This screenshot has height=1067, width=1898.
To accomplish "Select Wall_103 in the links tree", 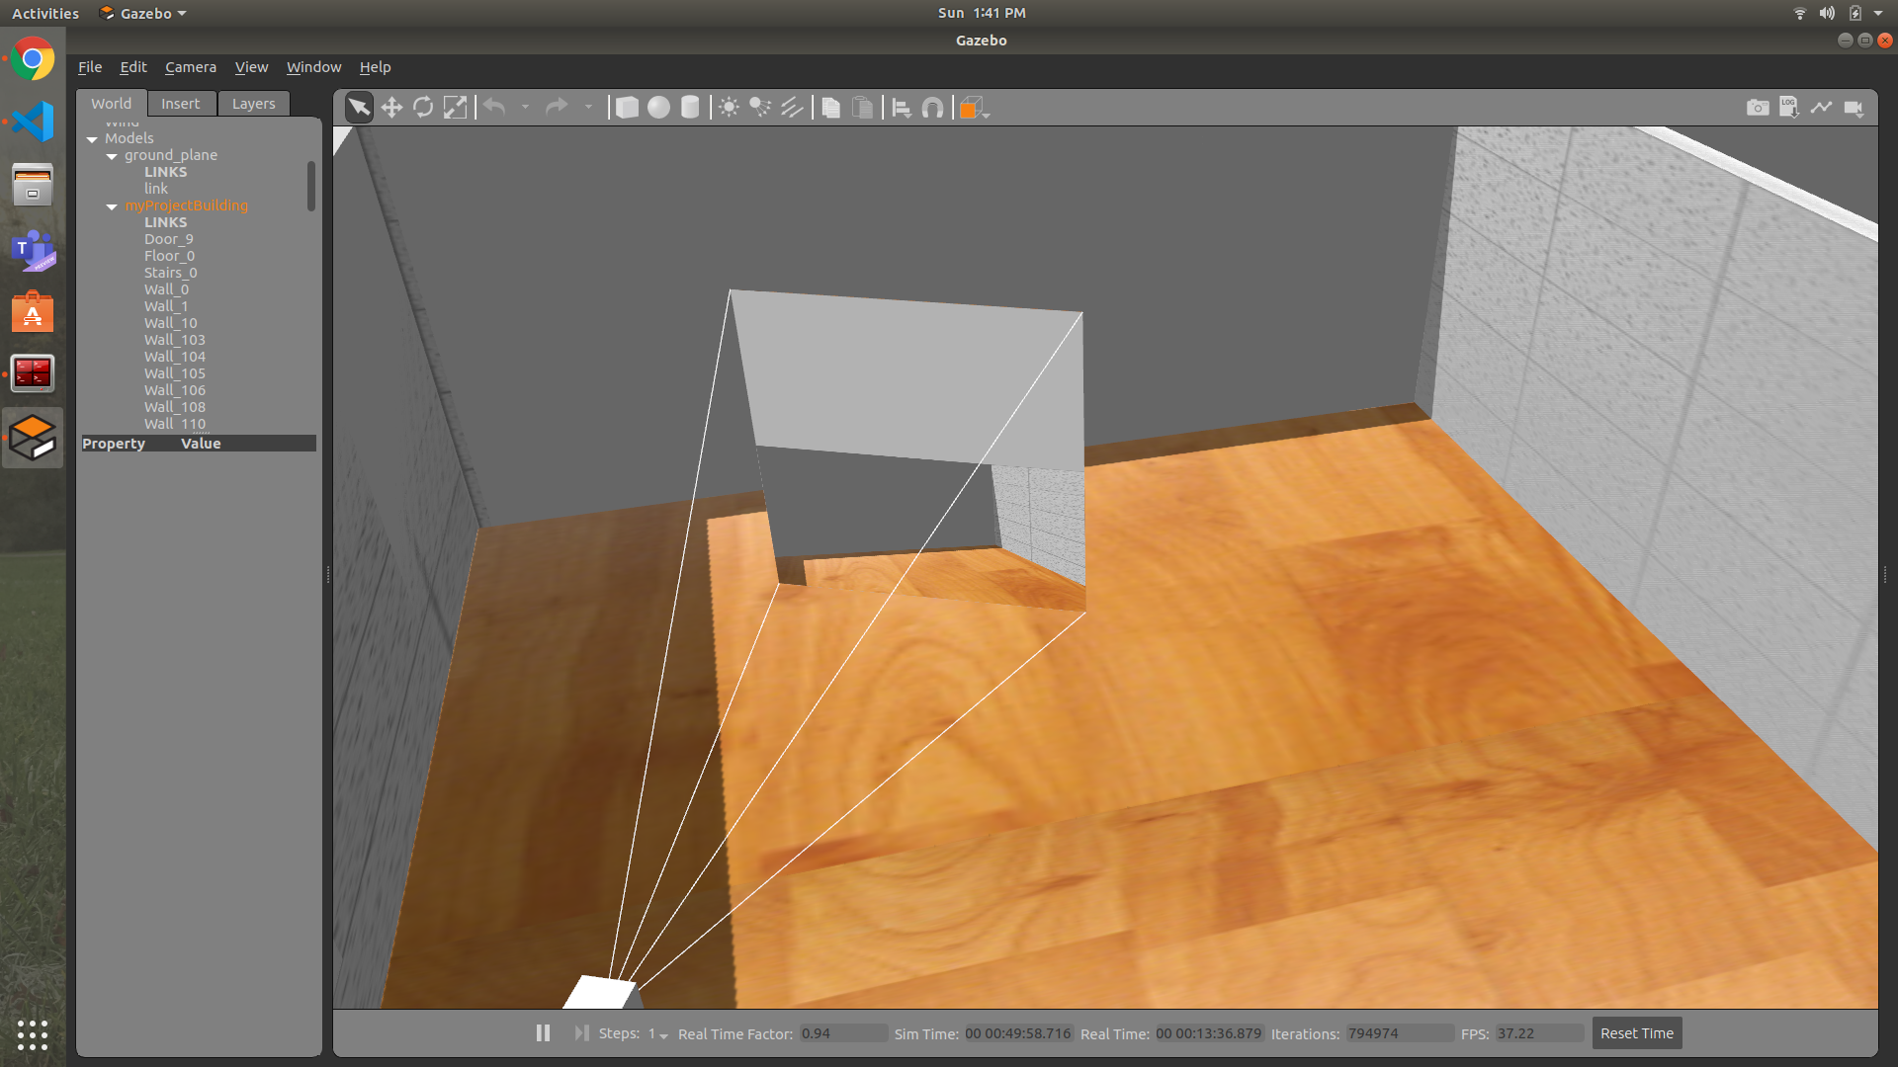I will (x=175, y=340).
